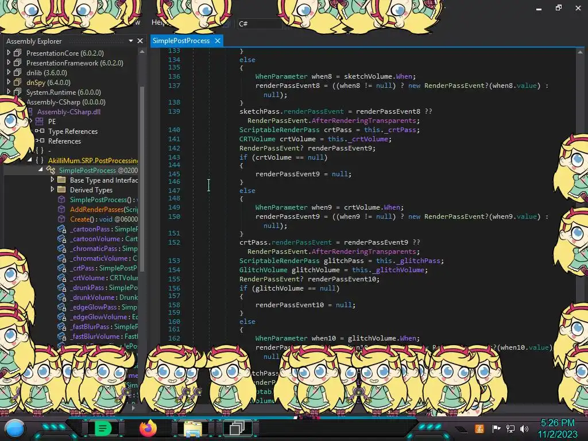Screen dimensions: 588x441
Task: Select the _fastBlurPass field entry
Action: click(x=104, y=326)
